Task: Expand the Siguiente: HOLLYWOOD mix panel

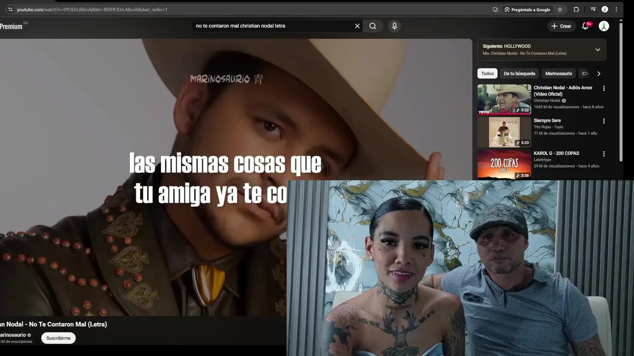Action: [597, 49]
